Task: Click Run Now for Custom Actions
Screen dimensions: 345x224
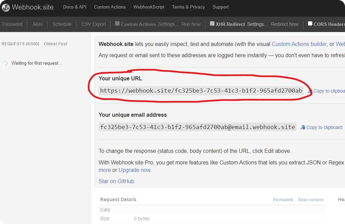Action: tap(191, 24)
